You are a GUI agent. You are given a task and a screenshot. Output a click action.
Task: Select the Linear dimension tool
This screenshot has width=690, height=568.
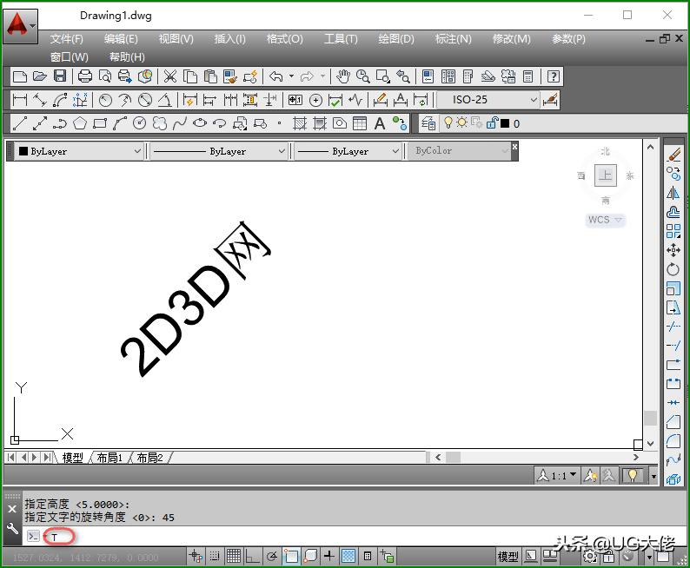point(20,100)
